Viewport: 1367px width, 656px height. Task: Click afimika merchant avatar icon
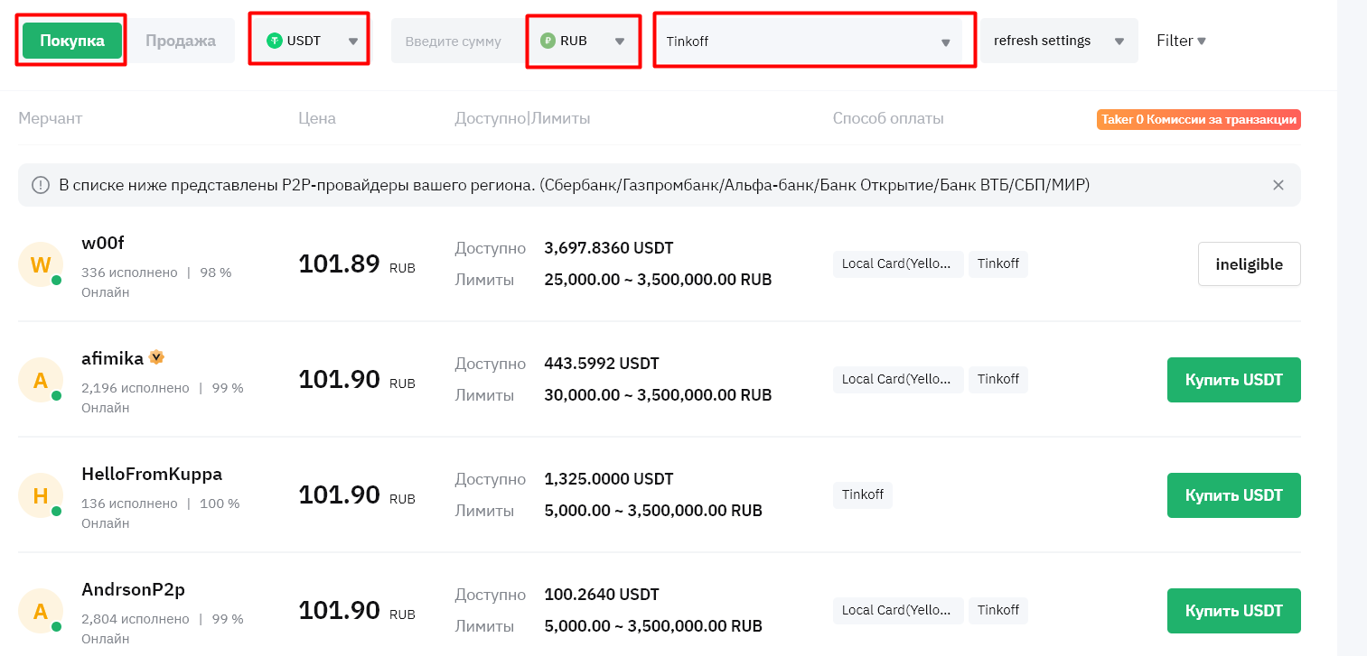(41, 380)
